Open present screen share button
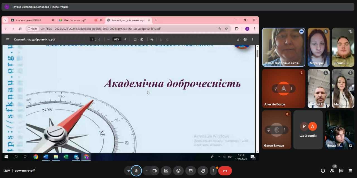 pyautogui.click(x=166, y=171)
